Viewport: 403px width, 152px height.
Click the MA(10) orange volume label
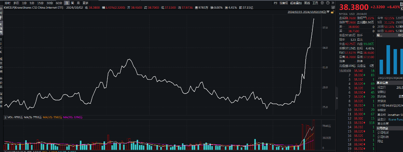click(52, 117)
